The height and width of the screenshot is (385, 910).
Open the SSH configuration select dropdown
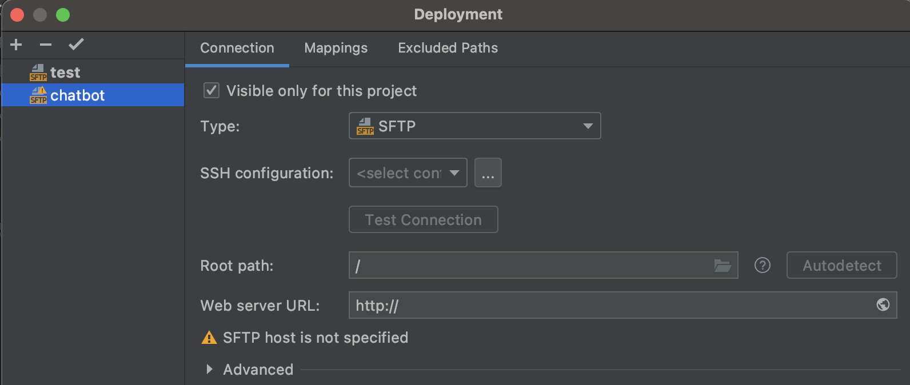[408, 173]
